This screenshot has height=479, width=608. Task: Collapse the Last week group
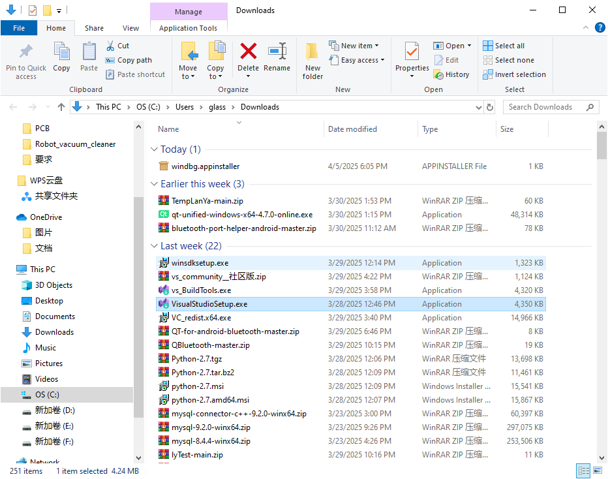155,246
